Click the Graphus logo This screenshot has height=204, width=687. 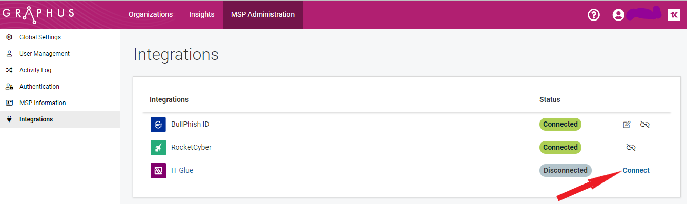(x=38, y=14)
